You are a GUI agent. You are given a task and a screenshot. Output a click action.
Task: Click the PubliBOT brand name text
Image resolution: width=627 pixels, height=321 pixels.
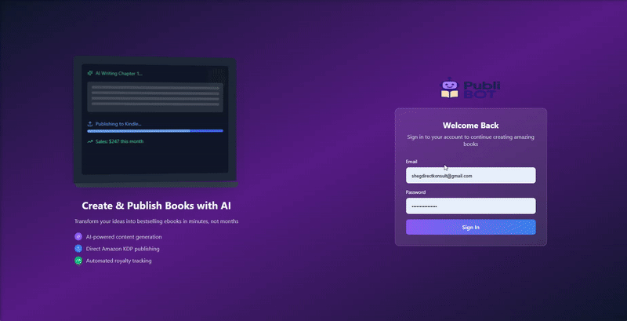coord(481,89)
